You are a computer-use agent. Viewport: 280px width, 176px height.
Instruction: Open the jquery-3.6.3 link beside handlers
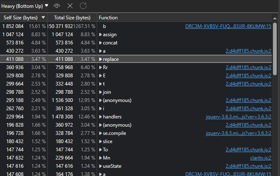(x=238, y=117)
